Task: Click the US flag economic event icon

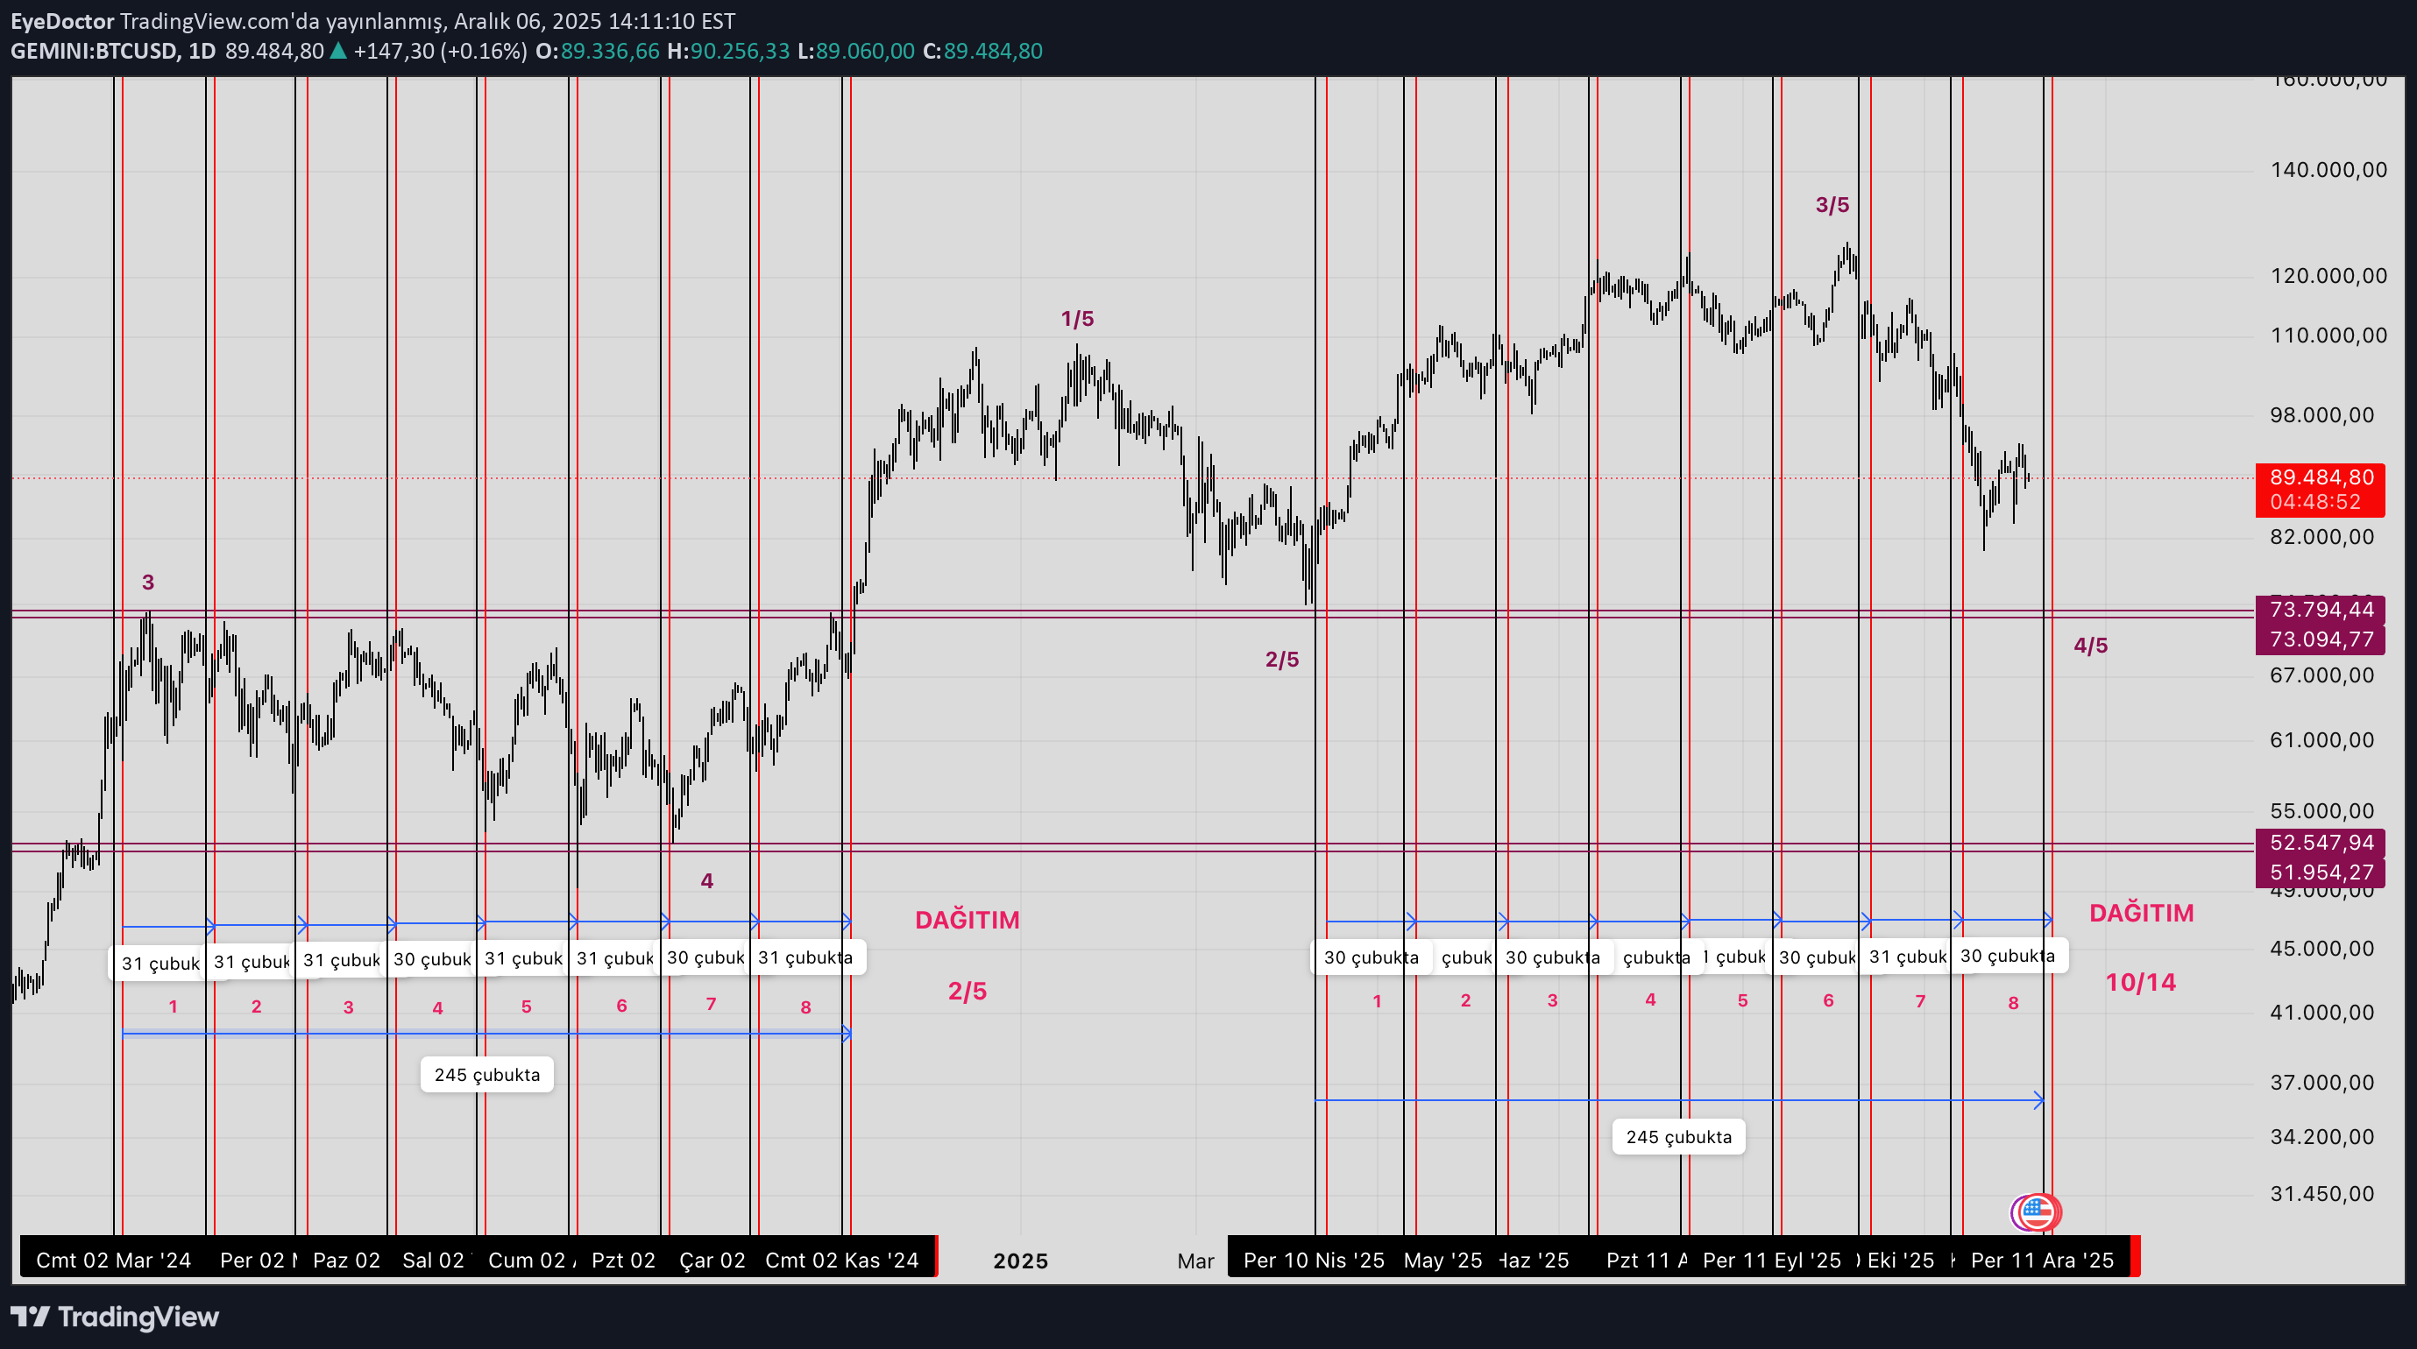Action: (2036, 1212)
